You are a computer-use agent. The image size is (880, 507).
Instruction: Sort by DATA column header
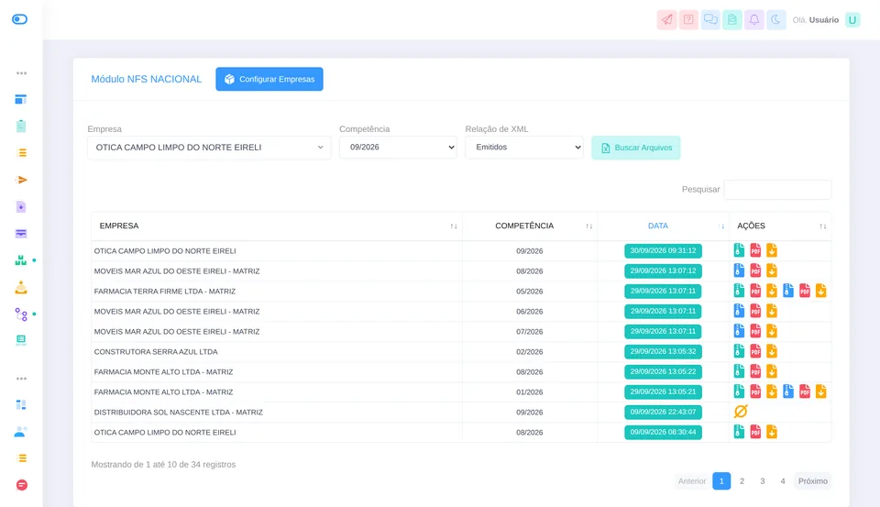click(x=663, y=226)
